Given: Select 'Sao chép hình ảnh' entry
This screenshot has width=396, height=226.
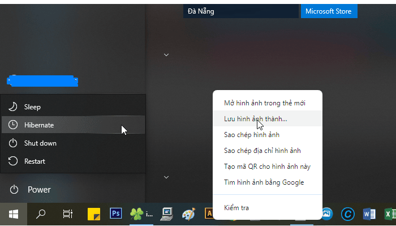Looking at the screenshot, I should 268,134.
